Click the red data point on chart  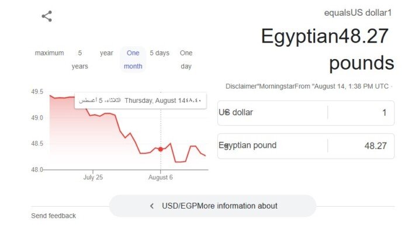(161, 149)
